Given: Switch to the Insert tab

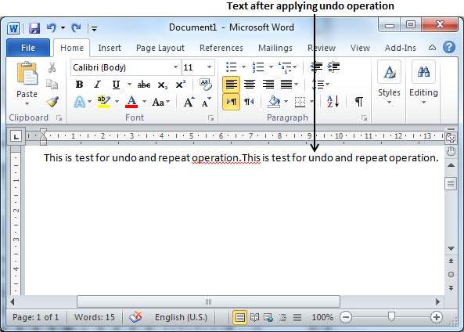Looking at the screenshot, I should [x=110, y=48].
